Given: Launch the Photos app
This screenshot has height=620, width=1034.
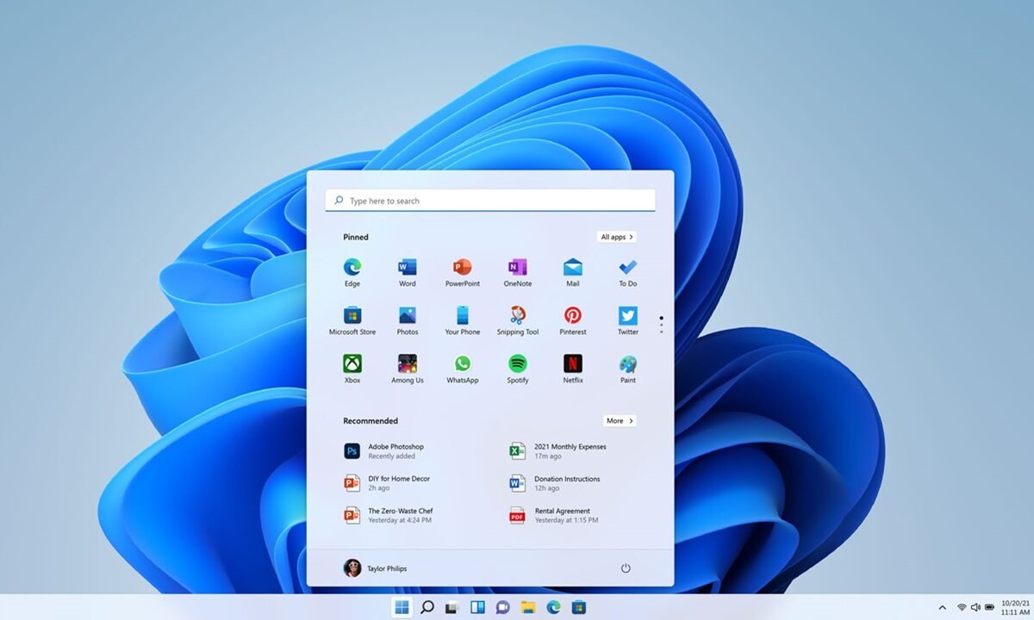Looking at the screenshot, I should coord(407,316).
